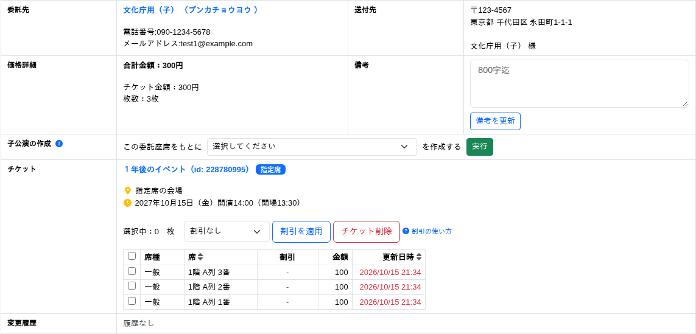Image resolution: width=696 pixels, height=334 pixels.
Task: Click the date text 2027年10月15日（金）開演14:00
Action: coord(194,203)
